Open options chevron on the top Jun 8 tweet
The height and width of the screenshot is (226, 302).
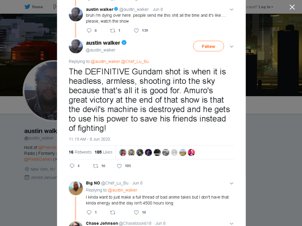click(x=232, y=9)
